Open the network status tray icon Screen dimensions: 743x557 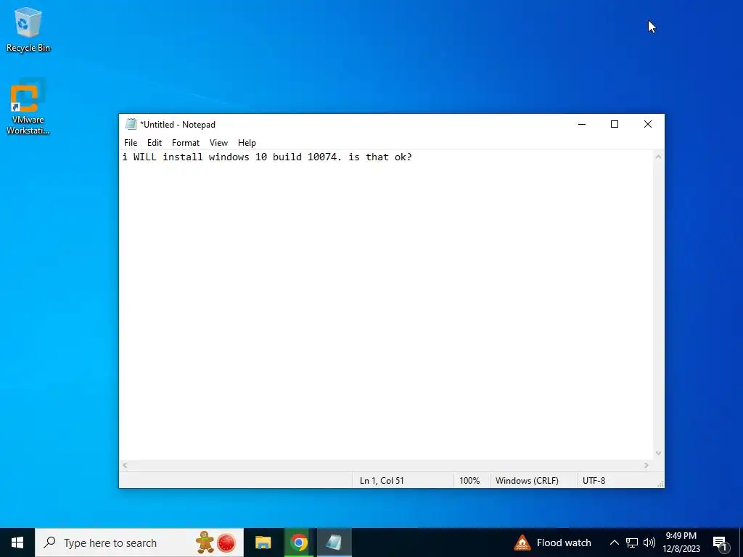(x=632, y=542)
